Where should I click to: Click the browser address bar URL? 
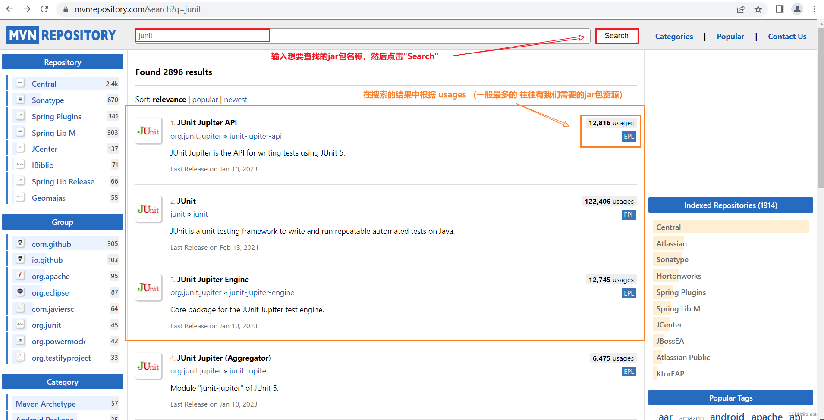click(138, 9)
